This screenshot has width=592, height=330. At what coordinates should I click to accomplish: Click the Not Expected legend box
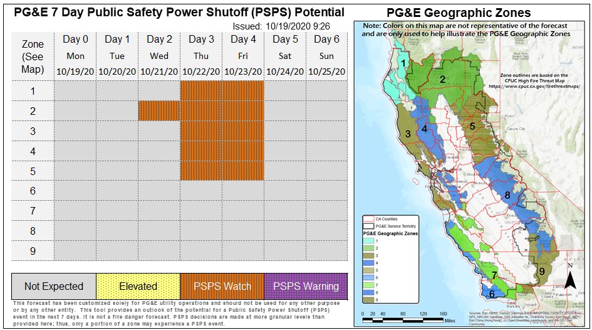[54, 286]
